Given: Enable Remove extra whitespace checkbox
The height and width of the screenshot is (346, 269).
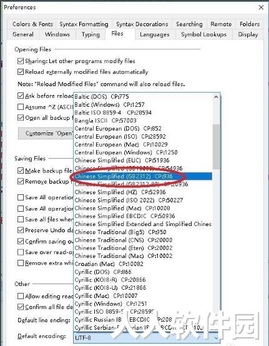Looking at the screenshot, I should (21, 263).
